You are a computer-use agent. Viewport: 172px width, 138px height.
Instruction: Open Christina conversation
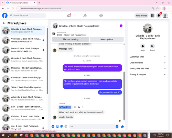[x=23, y=118]
